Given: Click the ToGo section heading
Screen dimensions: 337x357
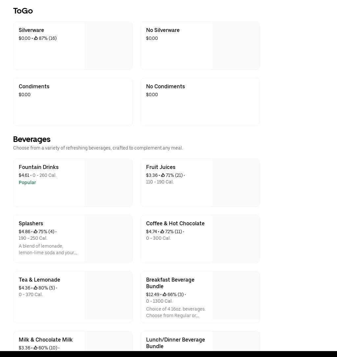Looking at the screenshot, I should 23,11.
